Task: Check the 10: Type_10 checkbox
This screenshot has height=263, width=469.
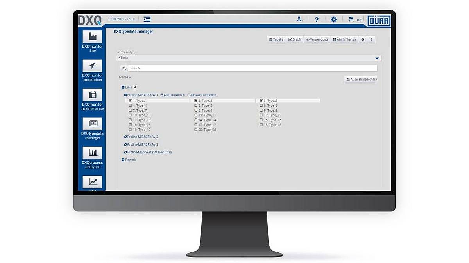Action: coord(130,115)
